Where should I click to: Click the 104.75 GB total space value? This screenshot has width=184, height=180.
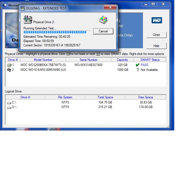coord(105,102)
